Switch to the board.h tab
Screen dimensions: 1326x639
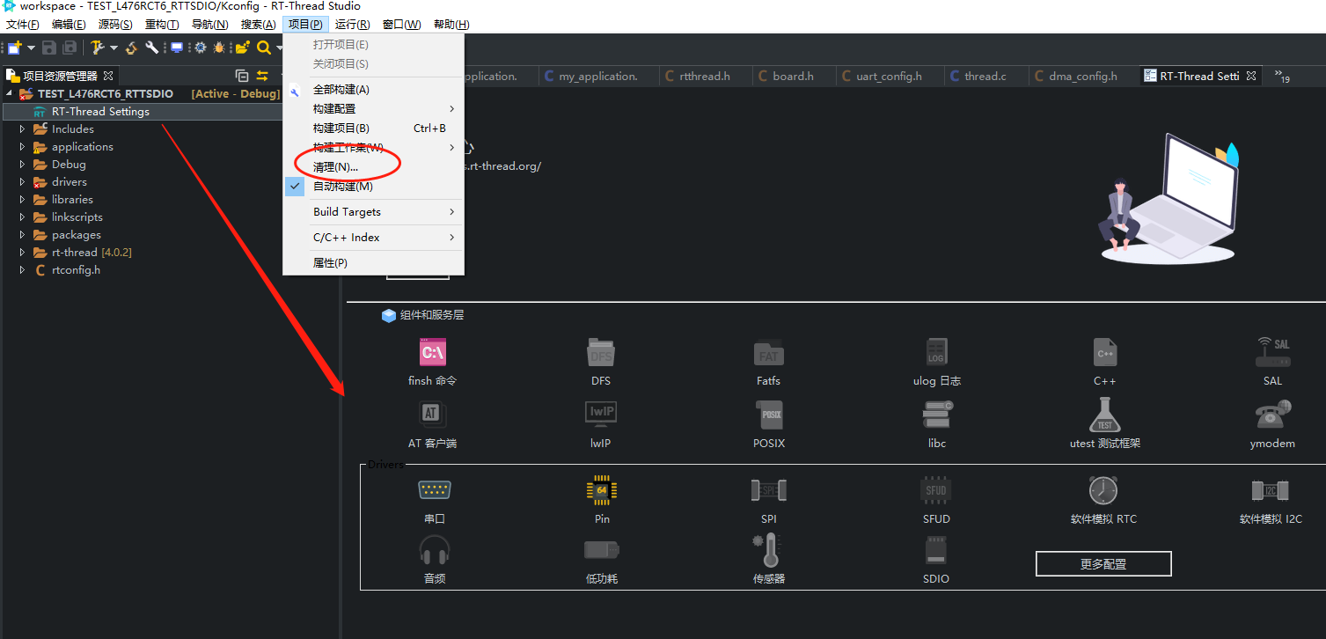(x=793, y=76)
